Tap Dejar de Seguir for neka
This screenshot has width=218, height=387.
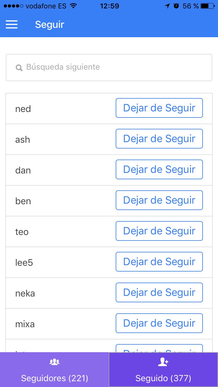click(159, 292)
